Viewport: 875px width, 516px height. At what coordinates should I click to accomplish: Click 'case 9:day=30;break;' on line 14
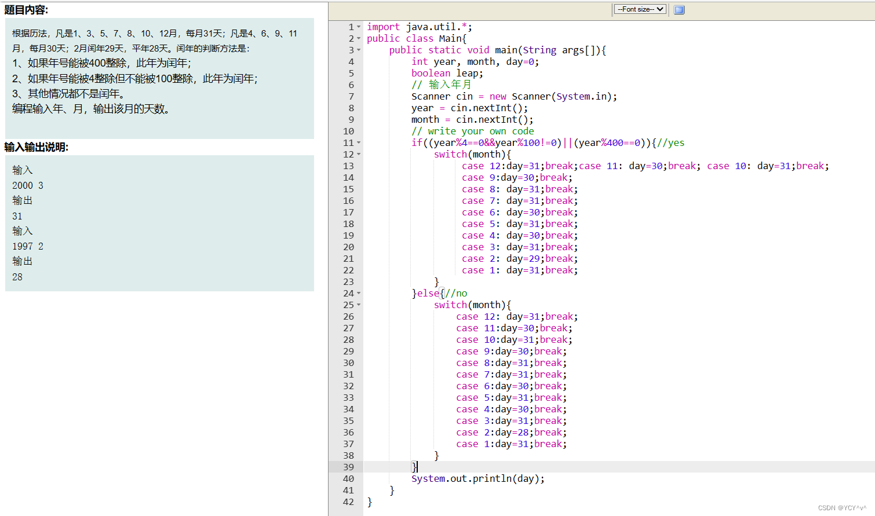tap(517, 177)
